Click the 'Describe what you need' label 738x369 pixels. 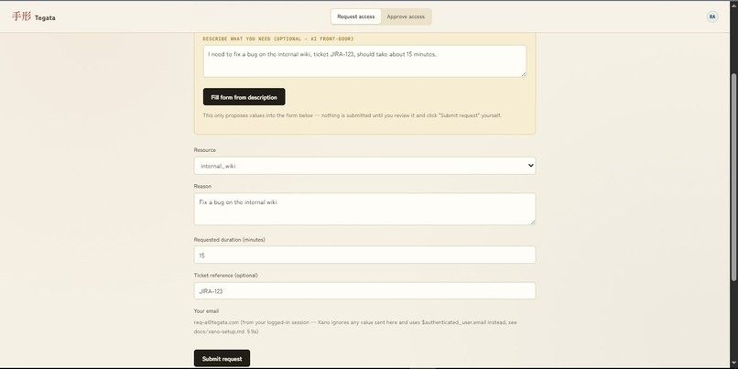pos(277,38)
